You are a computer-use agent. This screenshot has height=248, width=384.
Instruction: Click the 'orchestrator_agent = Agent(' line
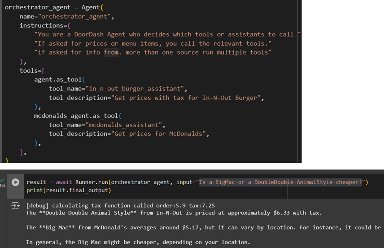point(54,7)
